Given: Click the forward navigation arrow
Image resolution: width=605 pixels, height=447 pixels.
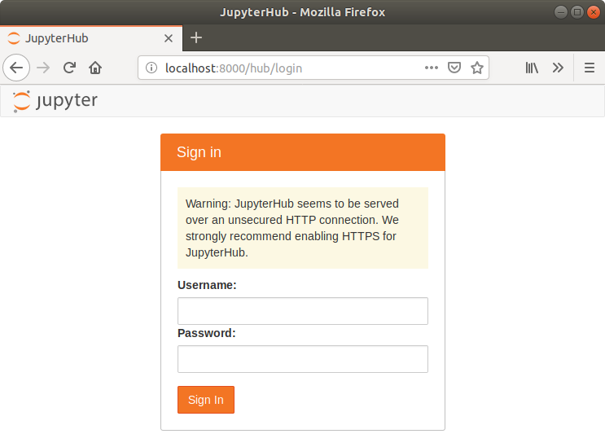Looking at the screenshot, I should [43, 68].
